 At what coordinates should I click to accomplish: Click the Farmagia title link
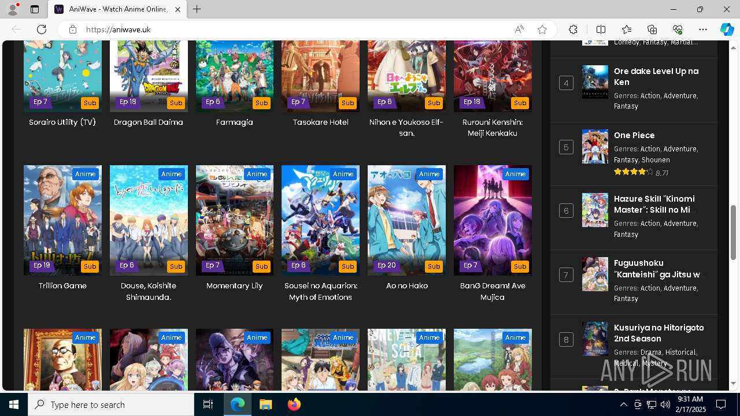coord(235,122)
